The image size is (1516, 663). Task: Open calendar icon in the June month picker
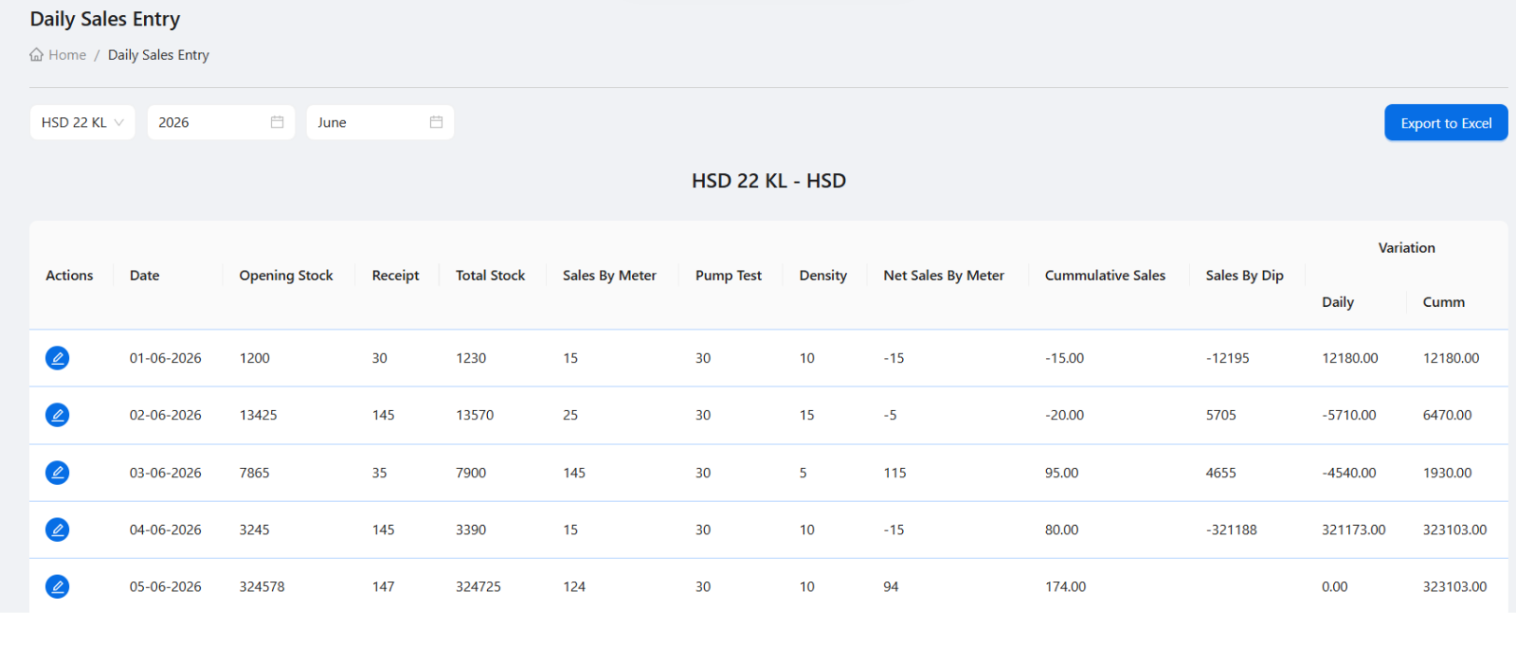[x=436, y=122]
